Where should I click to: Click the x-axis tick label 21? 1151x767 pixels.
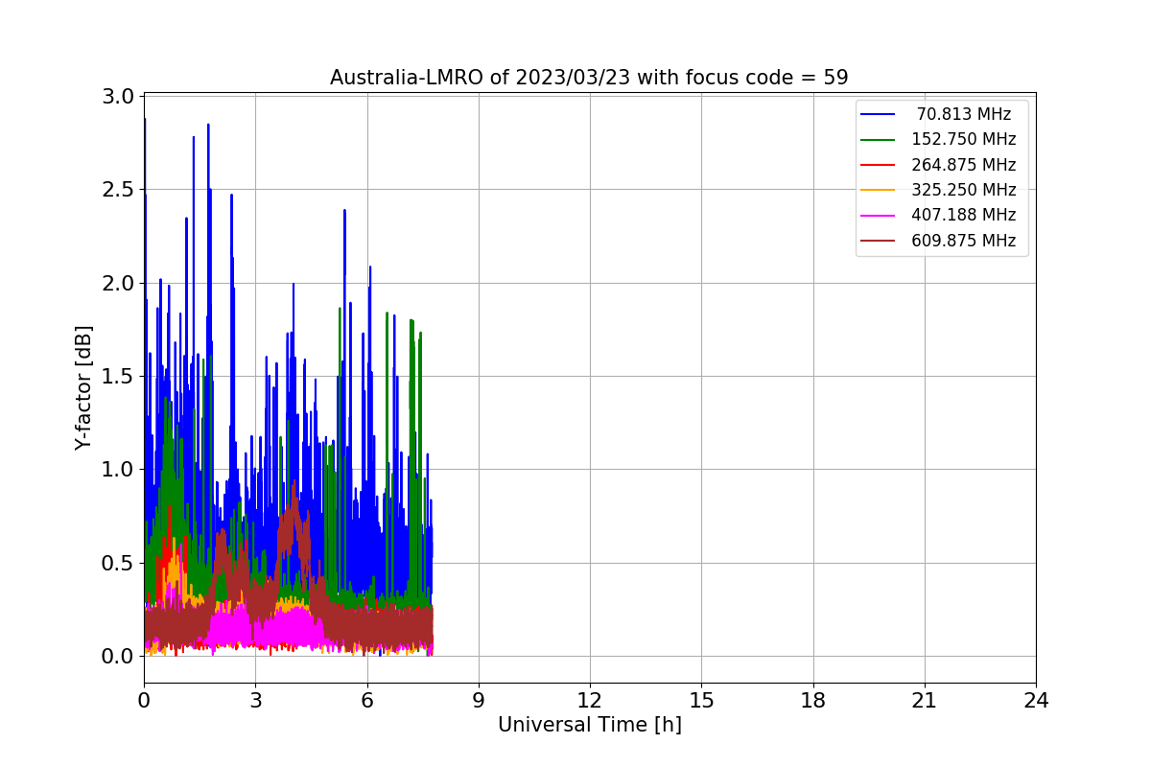click(924, 700)
